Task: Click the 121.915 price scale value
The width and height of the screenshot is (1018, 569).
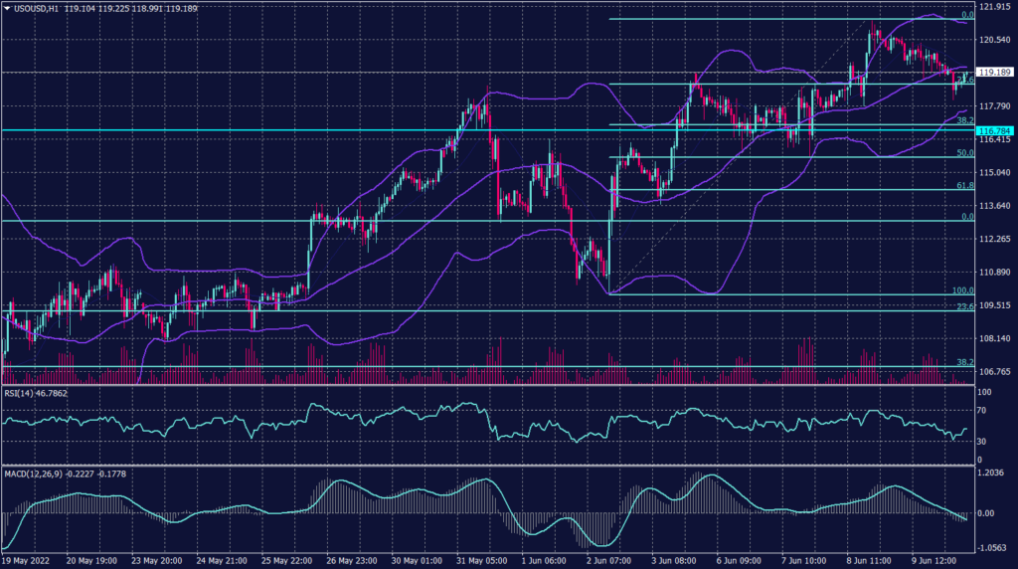Action: point(993,7)
